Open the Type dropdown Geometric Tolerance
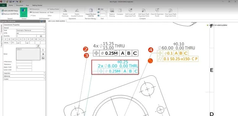 point(31,30)
